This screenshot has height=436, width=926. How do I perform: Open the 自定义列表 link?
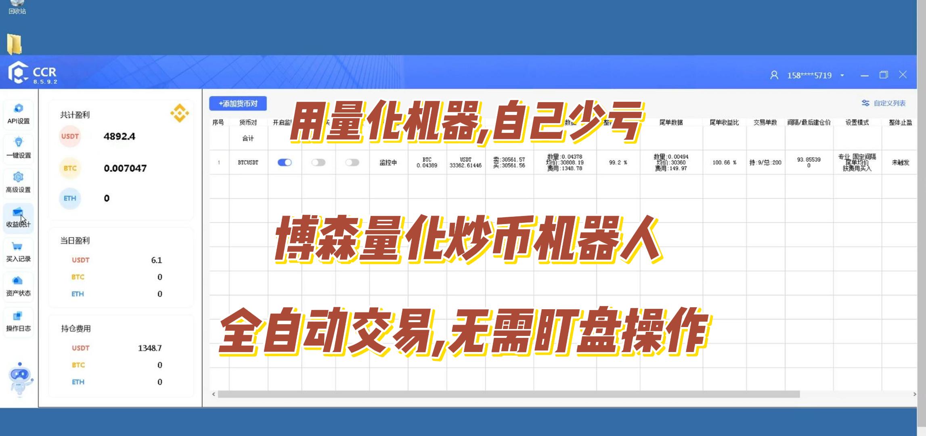pos(889,103)
